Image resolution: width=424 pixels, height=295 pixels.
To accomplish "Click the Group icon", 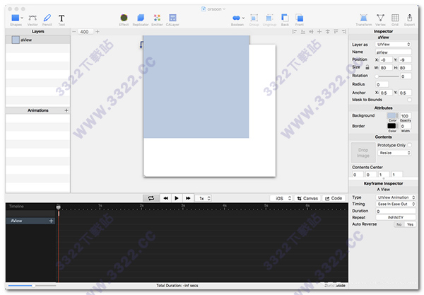I will pos(254,18).
